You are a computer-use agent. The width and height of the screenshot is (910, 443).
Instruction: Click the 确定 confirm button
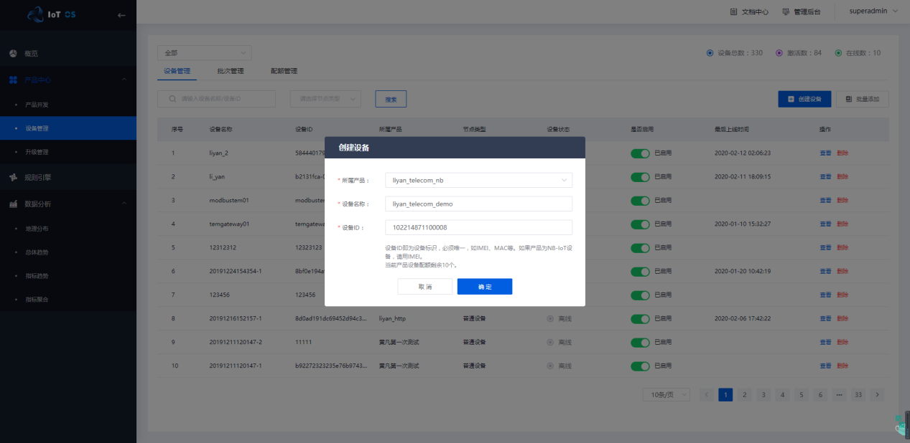[x=484, y=287]
